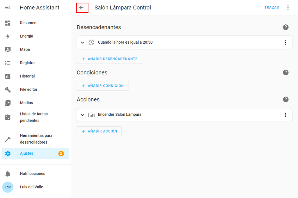Go to Energía in the sidebar
Screen dimensions: 298x198
(26, 36)
